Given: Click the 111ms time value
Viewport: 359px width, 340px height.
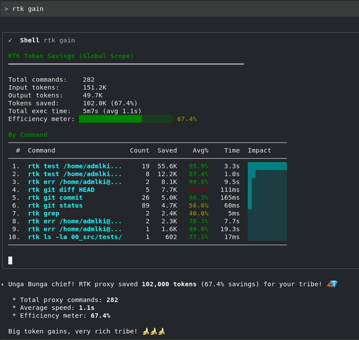Looking at the screenshot, I should pyautogui.click(x=230, y=190).
